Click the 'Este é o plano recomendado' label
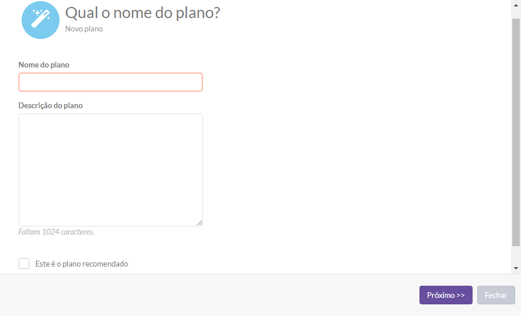The height and width of the screenshot is (316, 521). [x=82, y=264]
